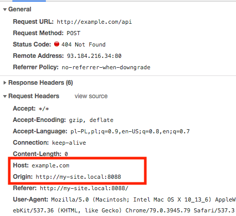Select the Host example.com value
This screenshot has width=236, height=216.
coord(50,165)
